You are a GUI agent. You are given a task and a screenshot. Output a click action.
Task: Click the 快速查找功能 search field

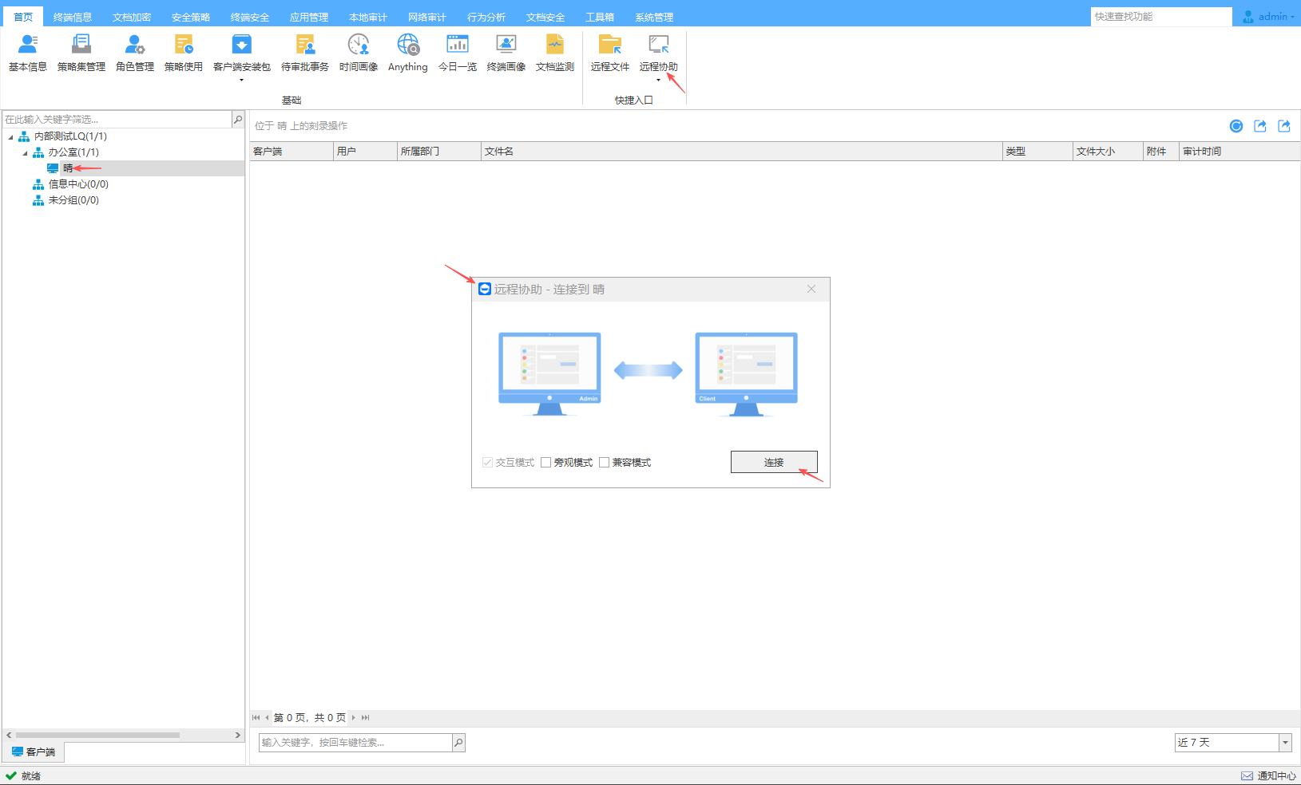[1160, 17]
